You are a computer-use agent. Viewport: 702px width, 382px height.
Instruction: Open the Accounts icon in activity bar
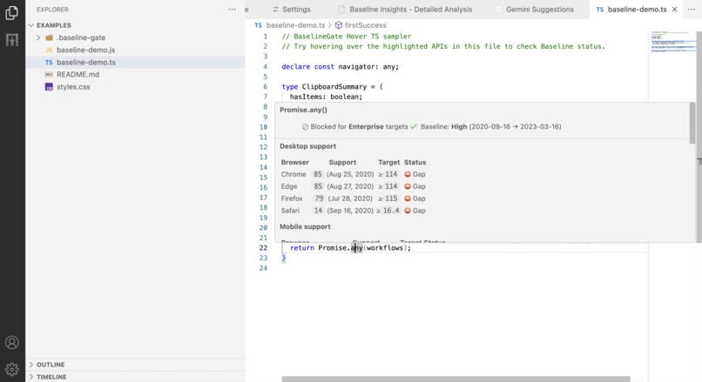(x=12, y=342)
